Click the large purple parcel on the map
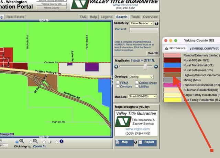This screenshot has width=220, height=158. (92, 67)
